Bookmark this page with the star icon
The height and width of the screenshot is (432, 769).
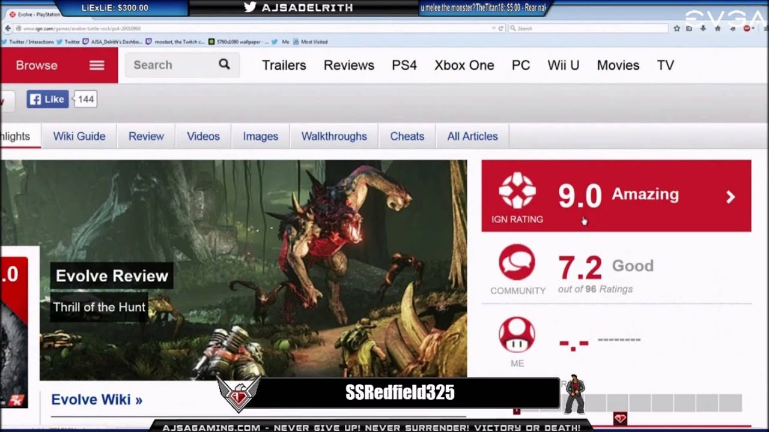tap(677, 28)
